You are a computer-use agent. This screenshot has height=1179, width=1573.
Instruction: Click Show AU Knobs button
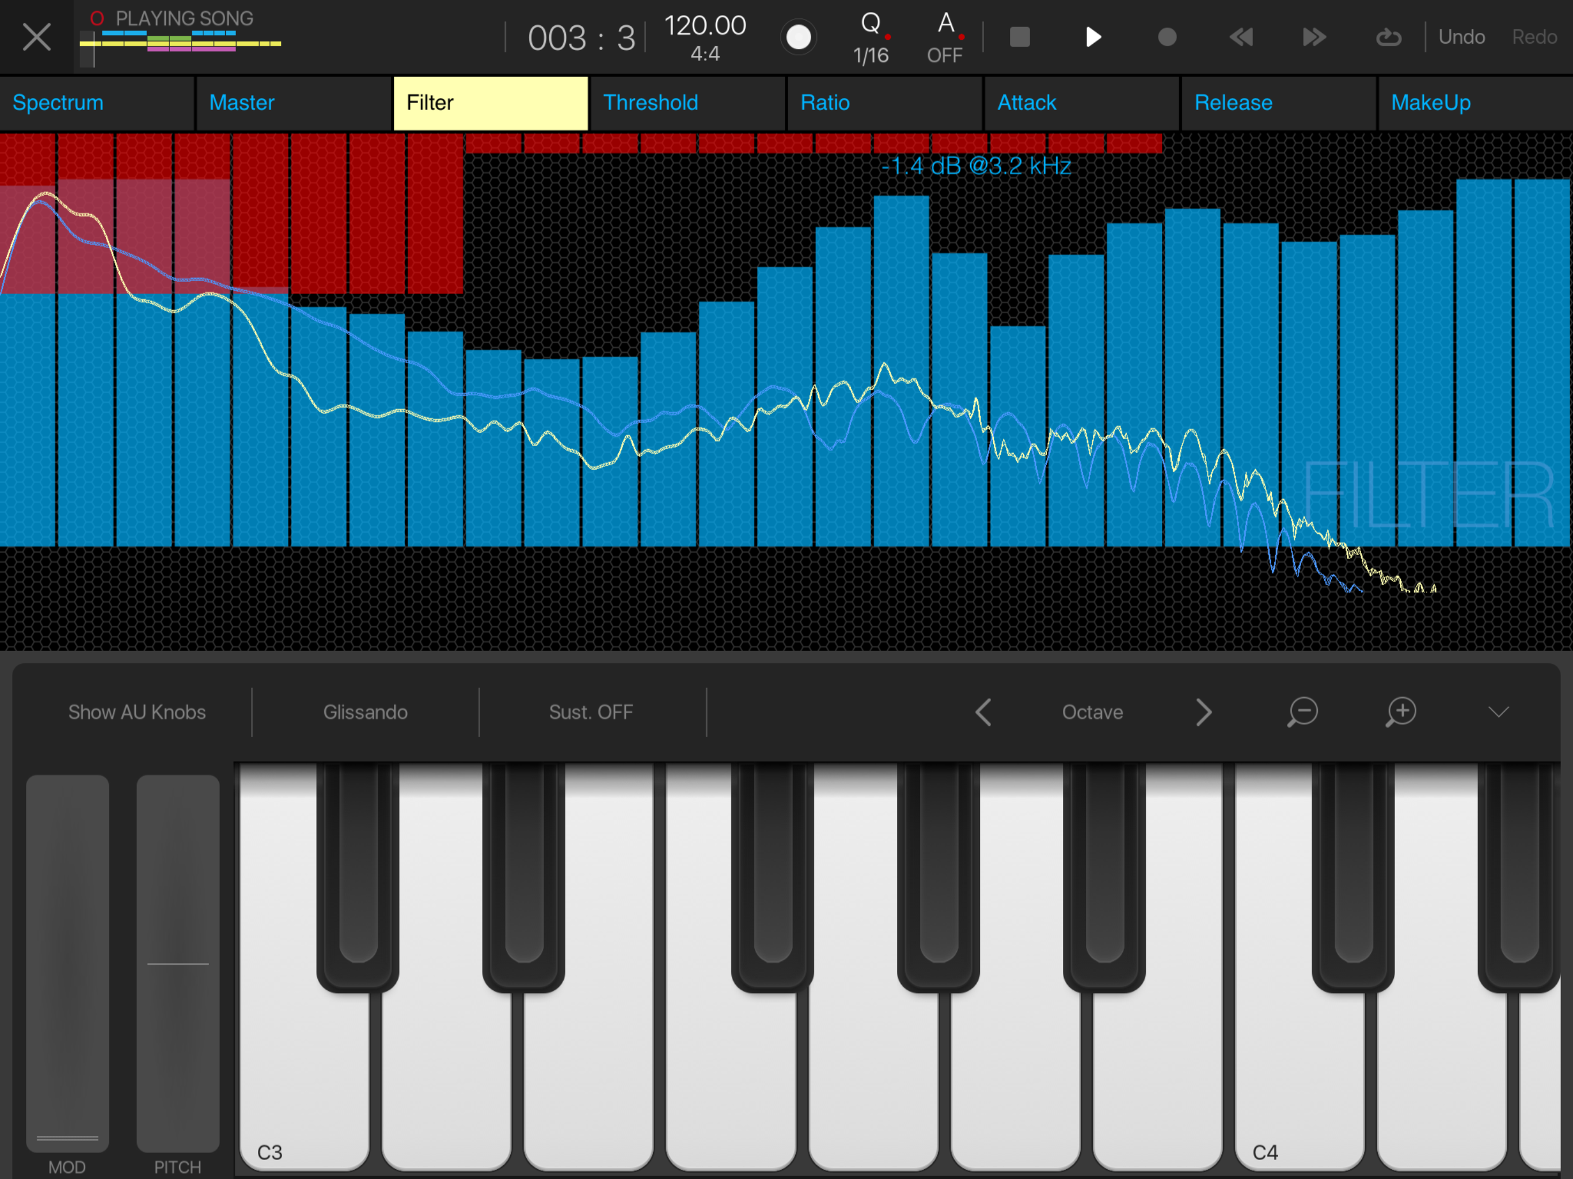tap(136, 712)
